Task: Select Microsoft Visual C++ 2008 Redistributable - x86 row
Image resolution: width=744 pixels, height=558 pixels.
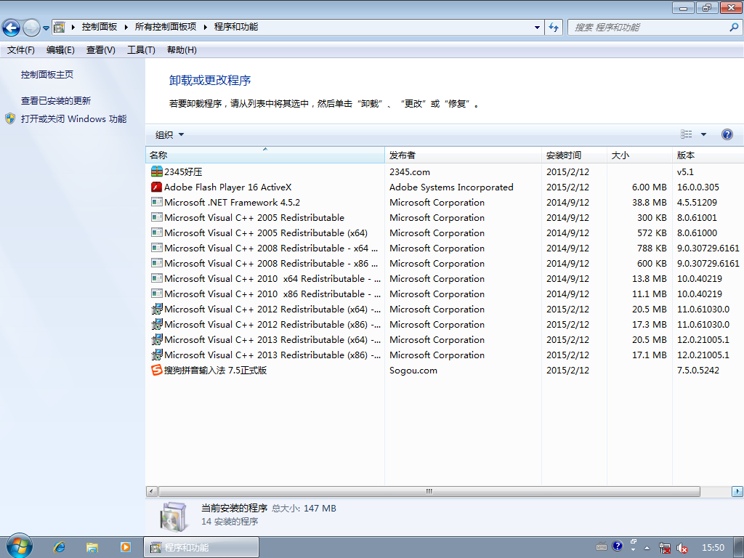Action: click(445, 263)
